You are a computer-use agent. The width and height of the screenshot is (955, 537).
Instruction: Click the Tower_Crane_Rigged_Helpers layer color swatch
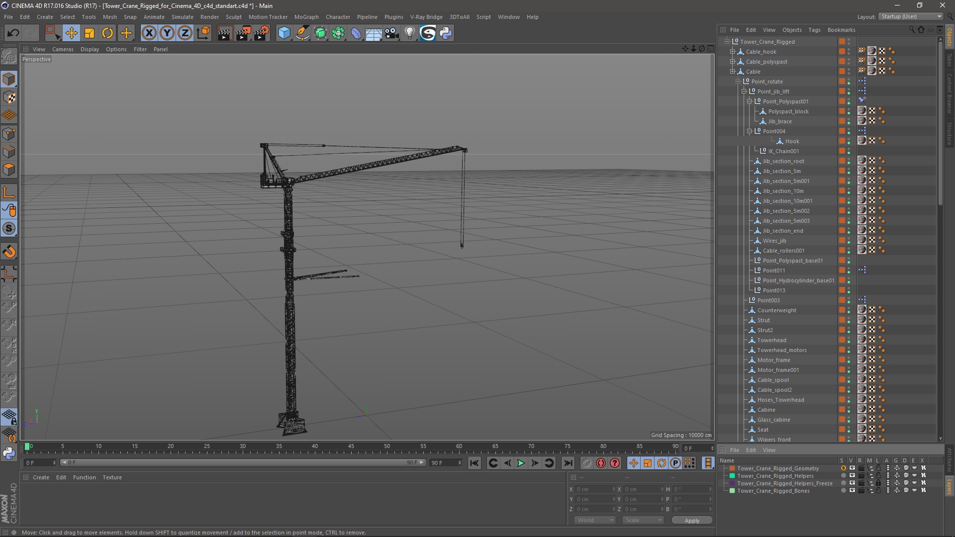pos(732,476)
